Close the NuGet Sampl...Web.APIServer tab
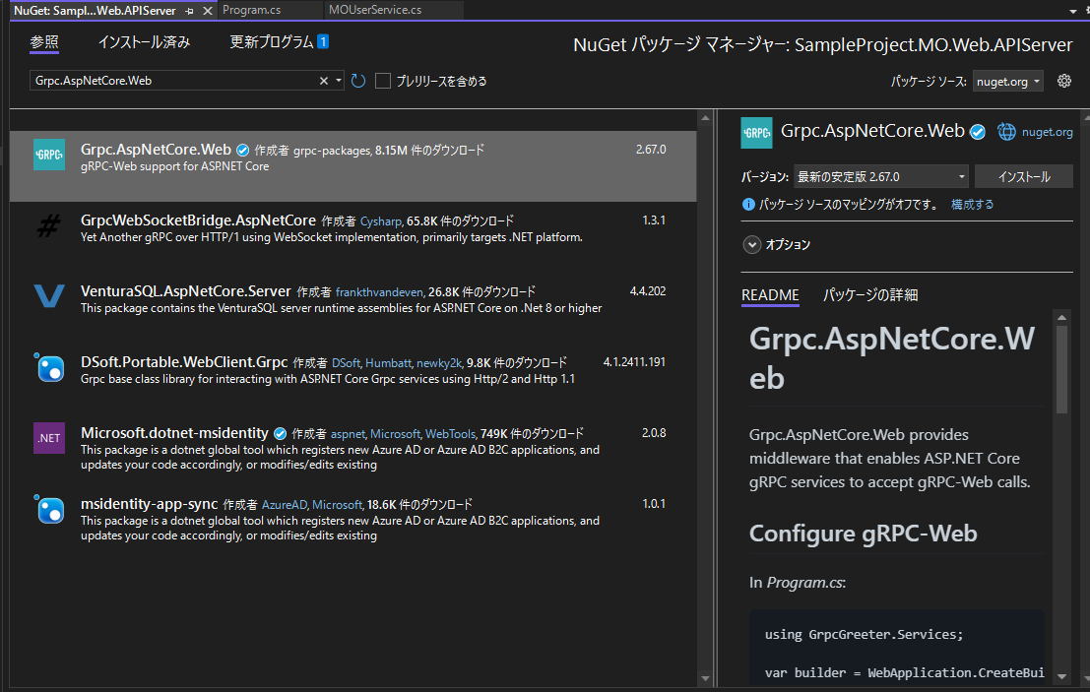Screen dimensions: 1090x692 207,11
